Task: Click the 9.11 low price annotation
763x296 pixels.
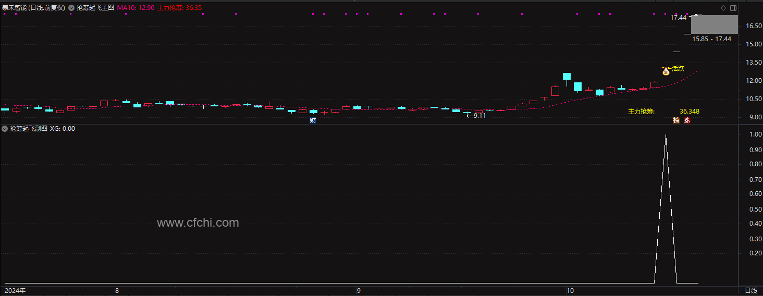Action: (x=479, y=116)
